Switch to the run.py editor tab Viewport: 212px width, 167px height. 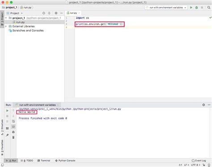coord(73,13)
